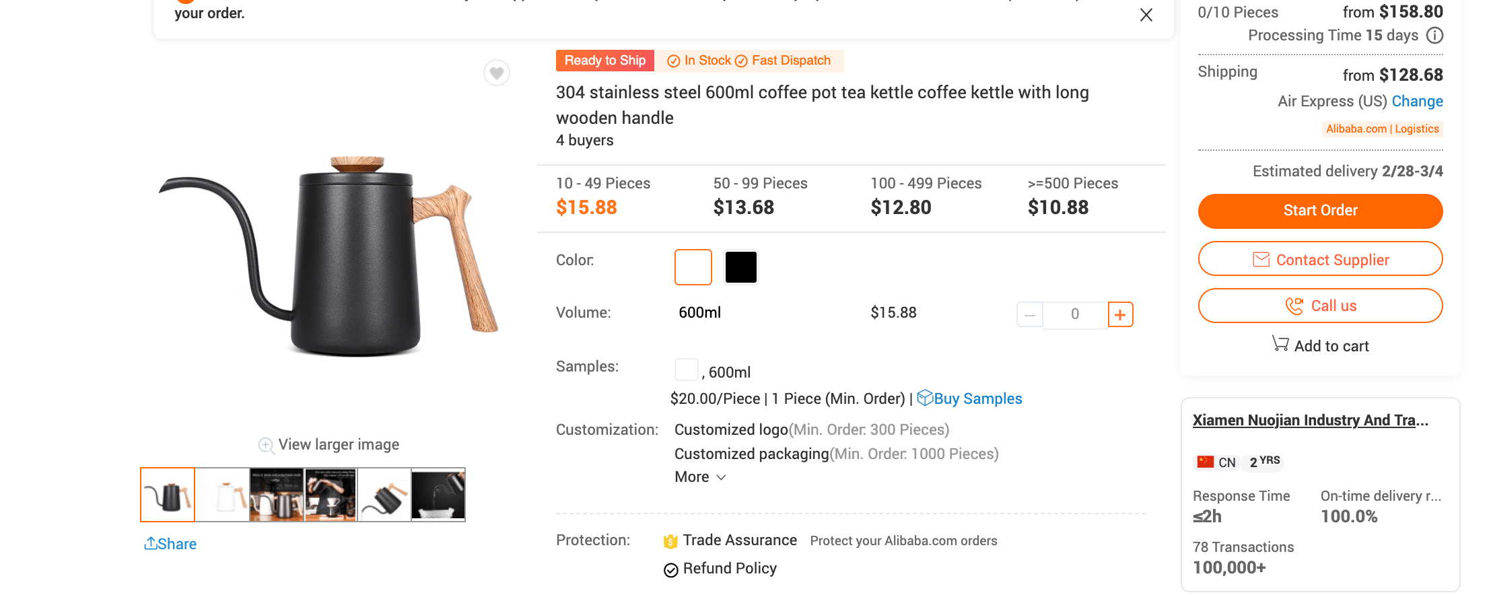Expand the More customization options
The height and width of the screenshot is (595, 1489).
[700, 477]
